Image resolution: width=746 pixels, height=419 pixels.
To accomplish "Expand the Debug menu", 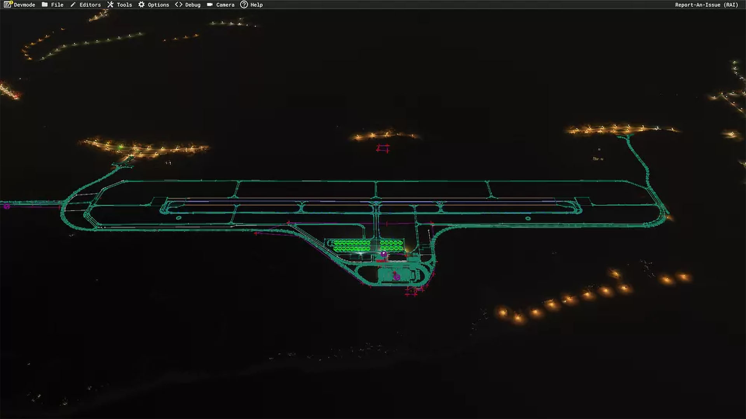I will (x=193, y=5).
